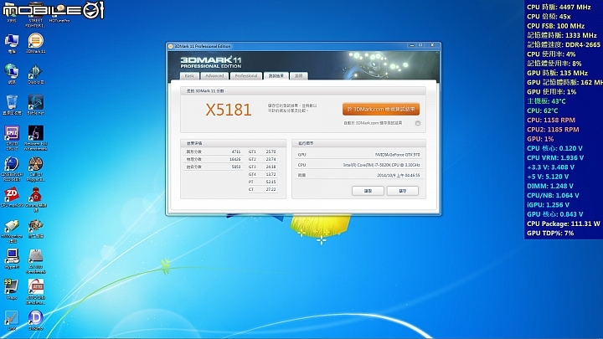Image resolution: width=603 pixels, height=339 pixels.
Task: Open the Network desktop icon
Action: (12, 74)
